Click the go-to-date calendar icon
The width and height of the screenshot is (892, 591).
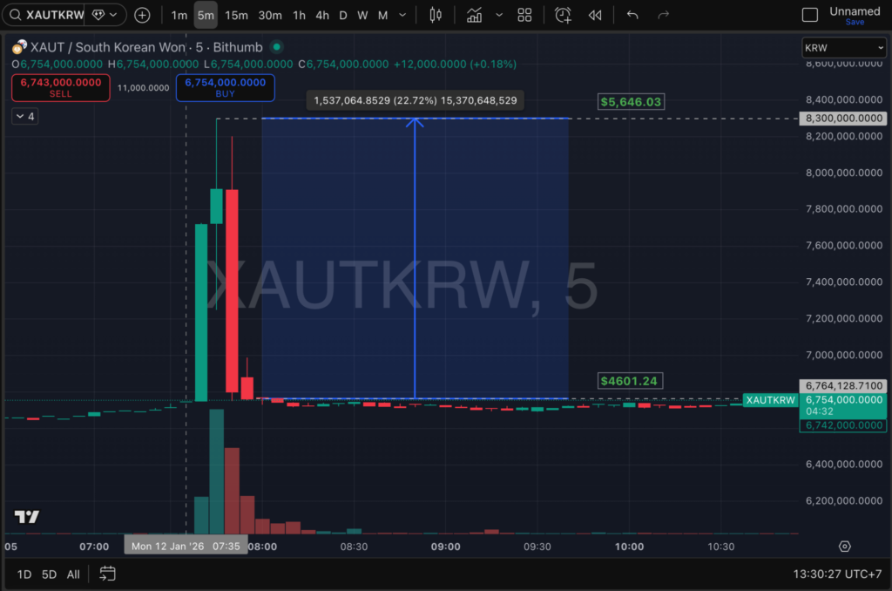107,574
